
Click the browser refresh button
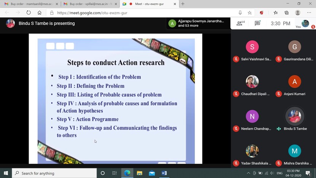[29, 13]
